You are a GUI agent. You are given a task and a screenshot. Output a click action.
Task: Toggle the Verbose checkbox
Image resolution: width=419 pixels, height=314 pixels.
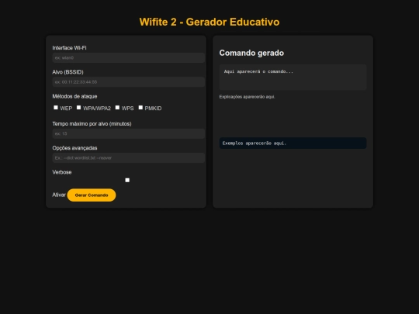[x=127, y=180]
